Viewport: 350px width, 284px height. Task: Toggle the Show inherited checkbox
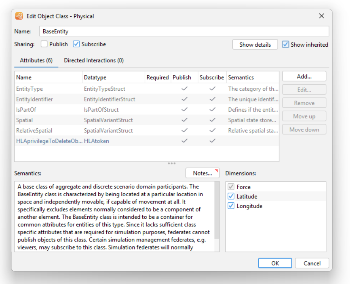click(285, 44)
